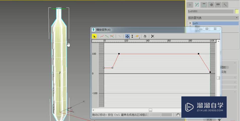Open the Hierarchy panel tab
Screen dimensions: 240x121
(x=204, y=5)
